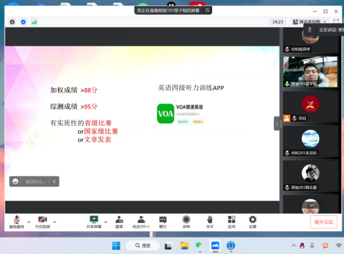Toggle 开启视频 camera button

click(x=42, y=221)
